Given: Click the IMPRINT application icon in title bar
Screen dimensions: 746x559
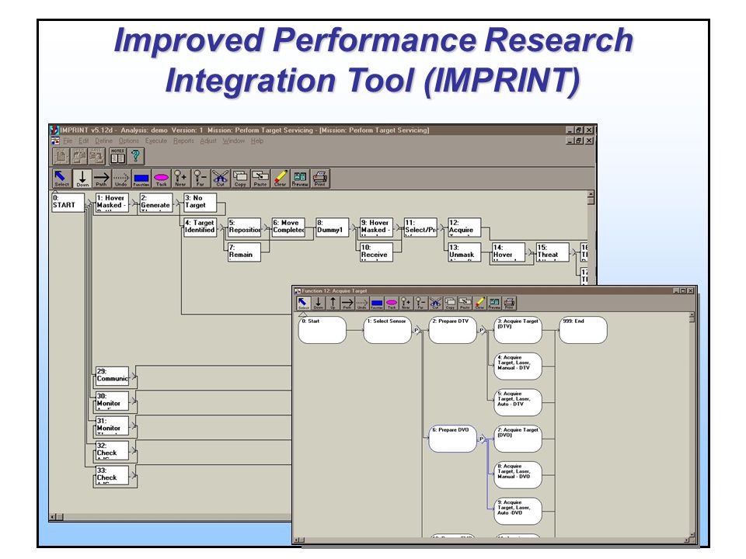Looking at the screenshot, I should tap(54, 130).
